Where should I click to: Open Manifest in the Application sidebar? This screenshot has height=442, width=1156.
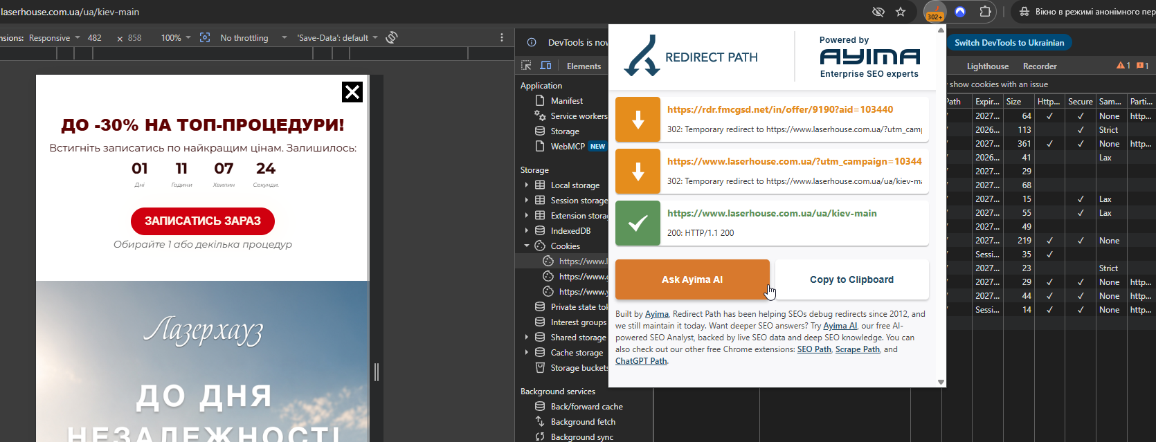pyautogui.click(x=566, y=101)
